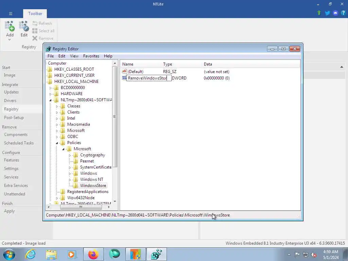Collapse the Policies key

pos(57,143)
